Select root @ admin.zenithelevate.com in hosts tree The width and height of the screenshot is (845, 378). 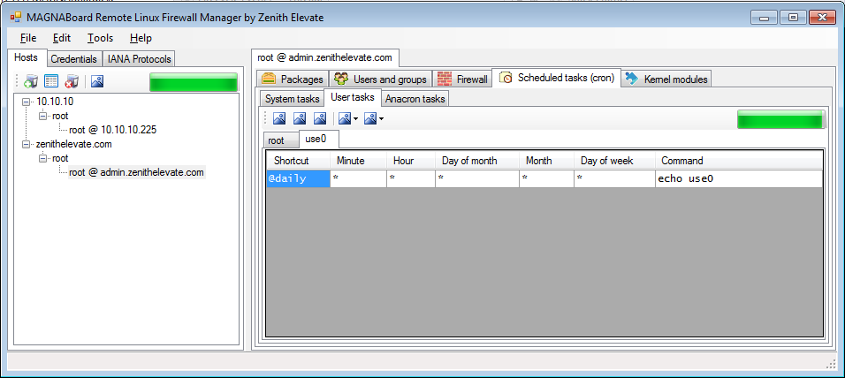click(136, 172)
